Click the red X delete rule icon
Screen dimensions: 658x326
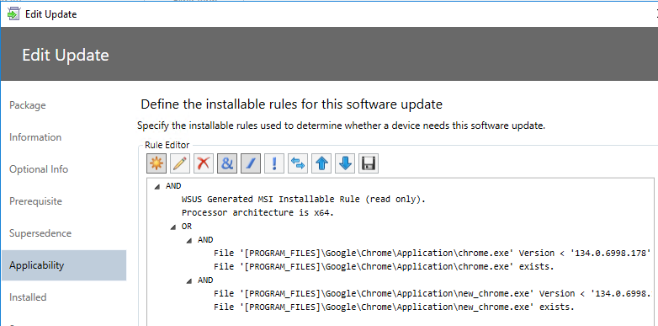coord(204,163)
